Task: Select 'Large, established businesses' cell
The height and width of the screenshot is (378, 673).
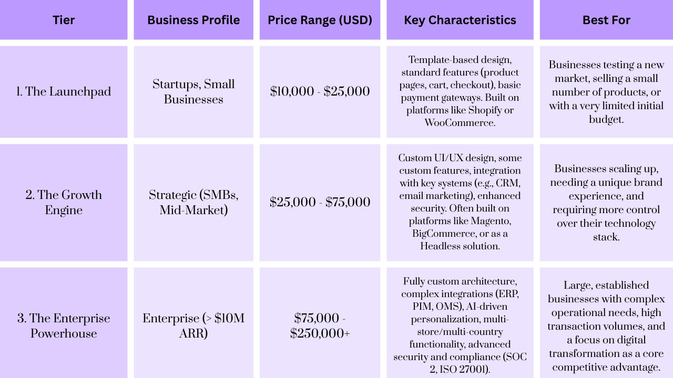Action: point(606,323)
